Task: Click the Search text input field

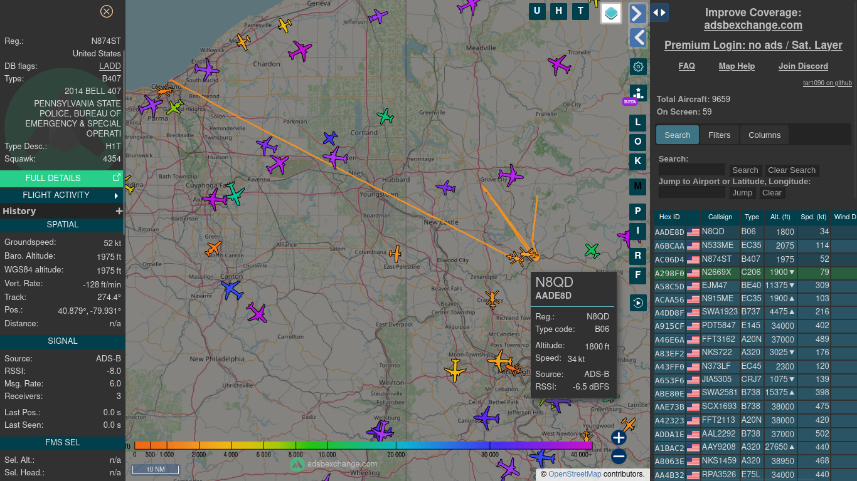Action: (692, 170)
